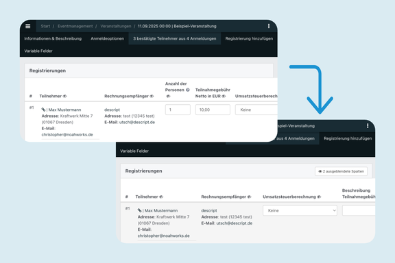Switch to Informationen & Beschreibung tab
The image size is (395, 263).
53,38
